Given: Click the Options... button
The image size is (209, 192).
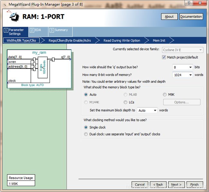Looking at the screenshot, I should pyautogui.click(x=182, y=102).
